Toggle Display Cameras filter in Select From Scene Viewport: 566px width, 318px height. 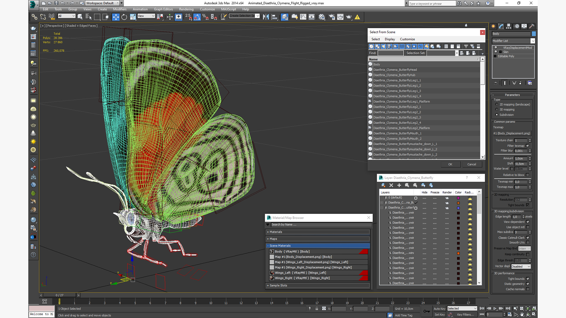pyautogui.click(x=390, y=46)
